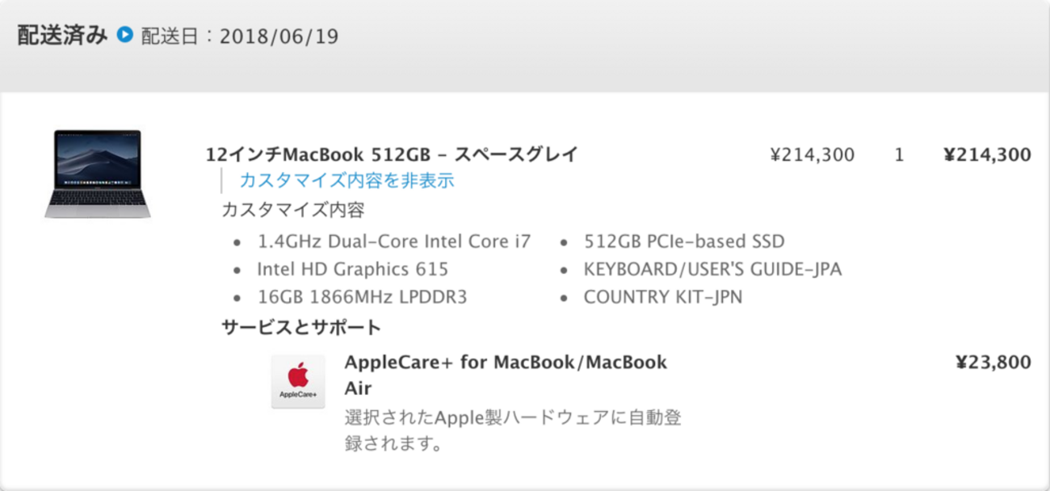1050x491 pixels.
Task: Click the Intel HD Graphics 615 item
Action: [x=352, y=269]
